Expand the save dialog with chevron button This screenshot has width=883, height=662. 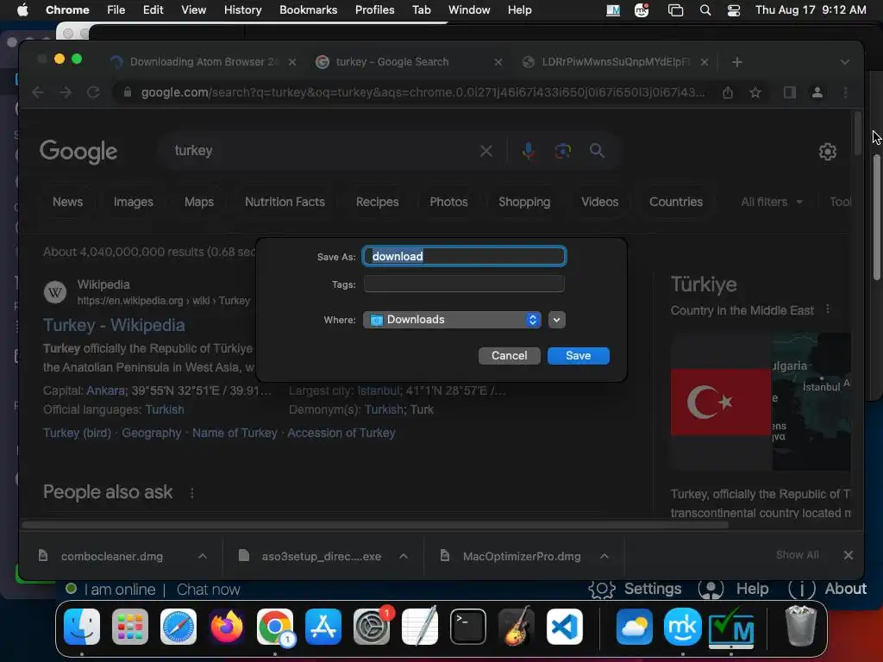pyautogui.click(x=556, y=320)
